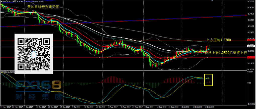Select the MACD(12,26,9) indicator label

click(x=7, y=72)
